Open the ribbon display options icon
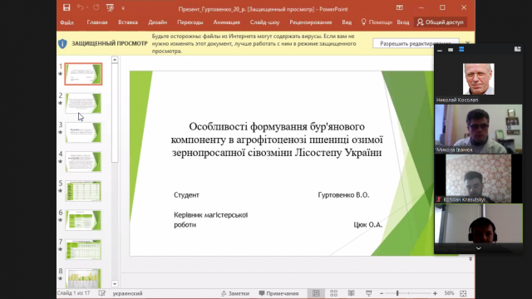This screenshot has height=299, width=532. 400,7
